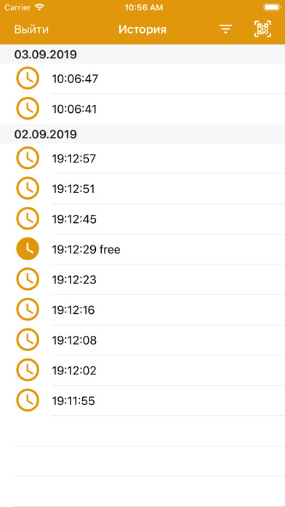
Task: Select the 19:12:29 free entry text
Action: pyautogui.click(x=87, y=249)
